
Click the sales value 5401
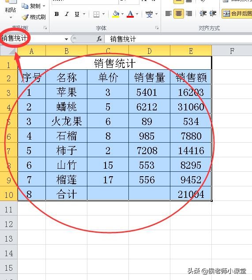click(x=149, y=91)
